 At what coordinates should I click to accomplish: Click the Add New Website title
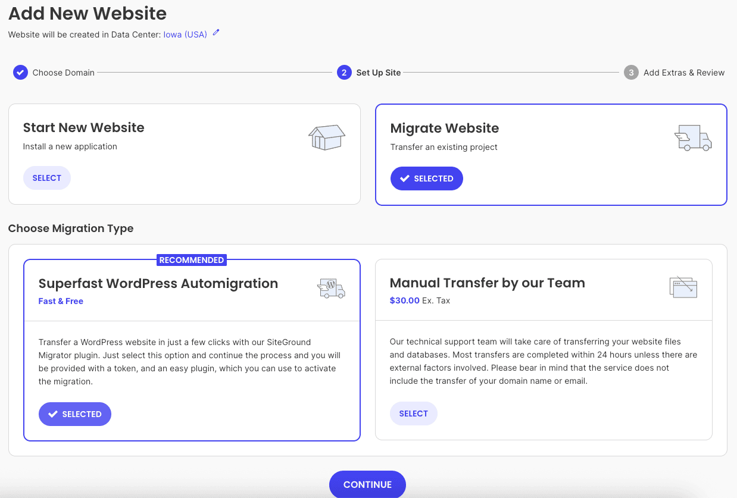88,13
